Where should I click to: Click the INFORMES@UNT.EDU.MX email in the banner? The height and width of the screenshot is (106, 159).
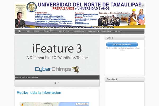[72, 27]
